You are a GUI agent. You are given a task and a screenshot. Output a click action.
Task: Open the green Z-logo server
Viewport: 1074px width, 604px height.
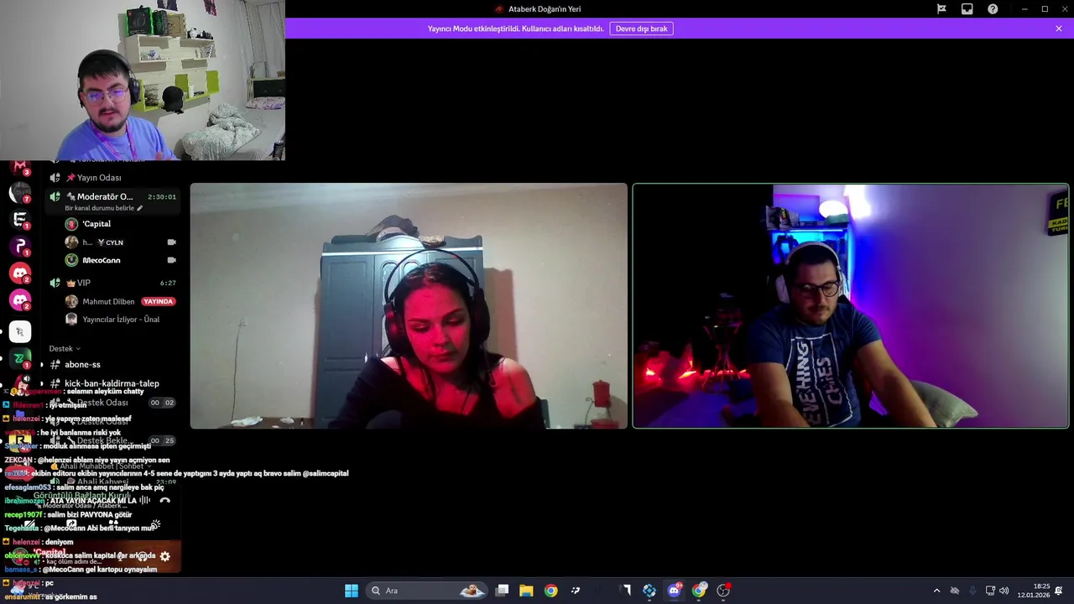(x=20, y=359)
